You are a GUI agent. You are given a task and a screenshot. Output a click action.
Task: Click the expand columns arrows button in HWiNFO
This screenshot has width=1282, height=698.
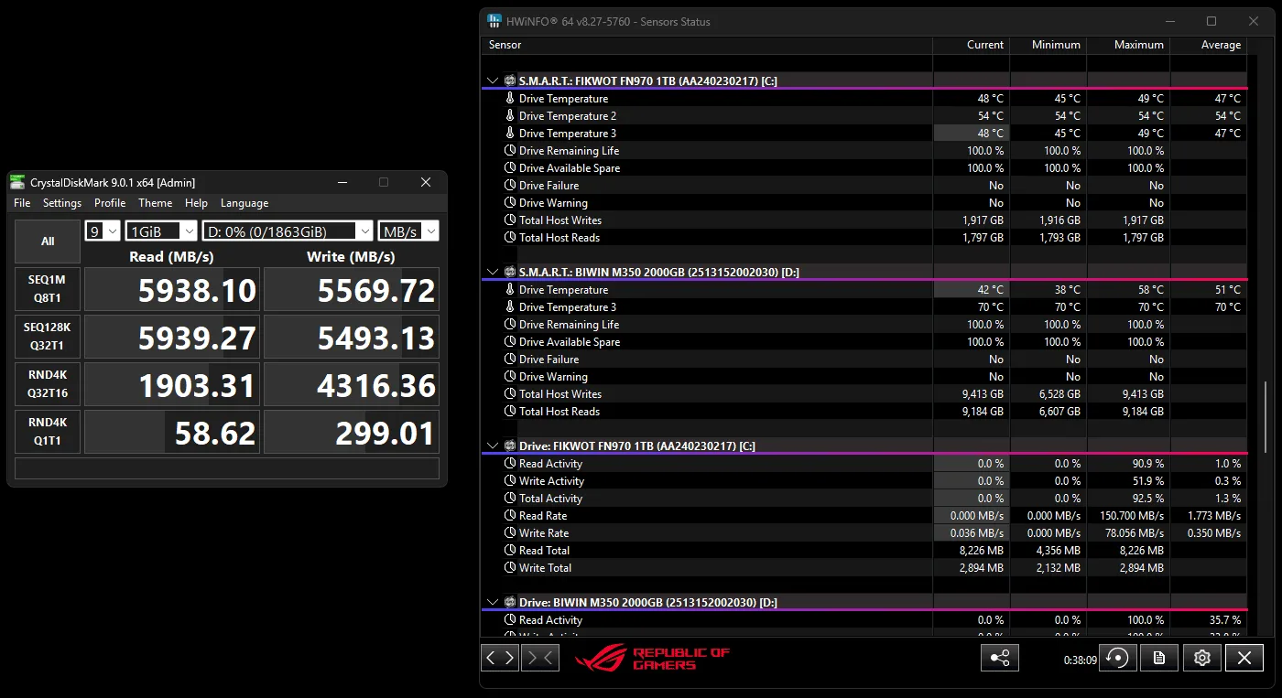(x=500, y=657)
